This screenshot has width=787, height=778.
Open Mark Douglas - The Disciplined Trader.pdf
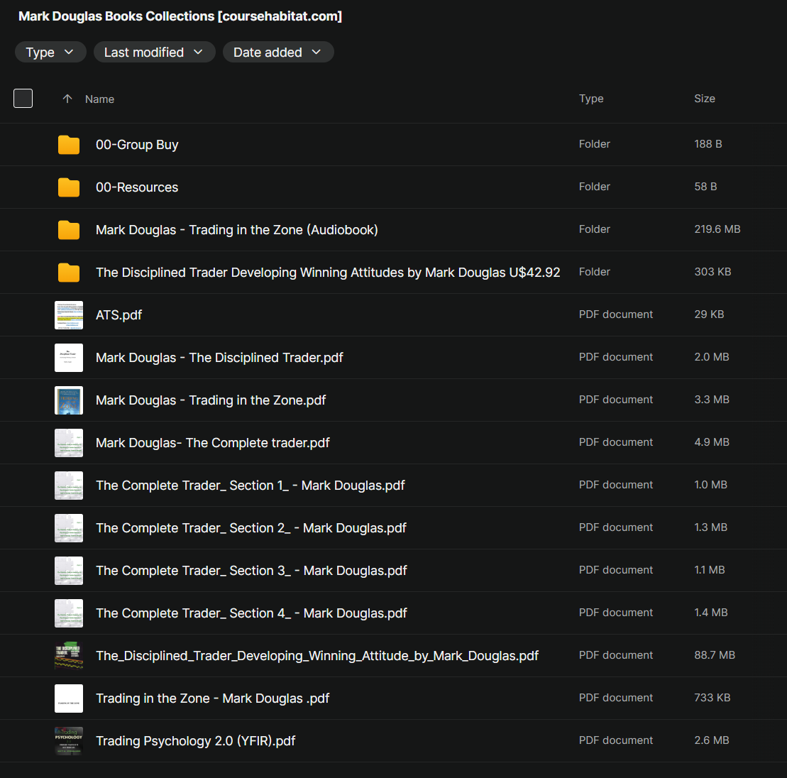[219, 358]
